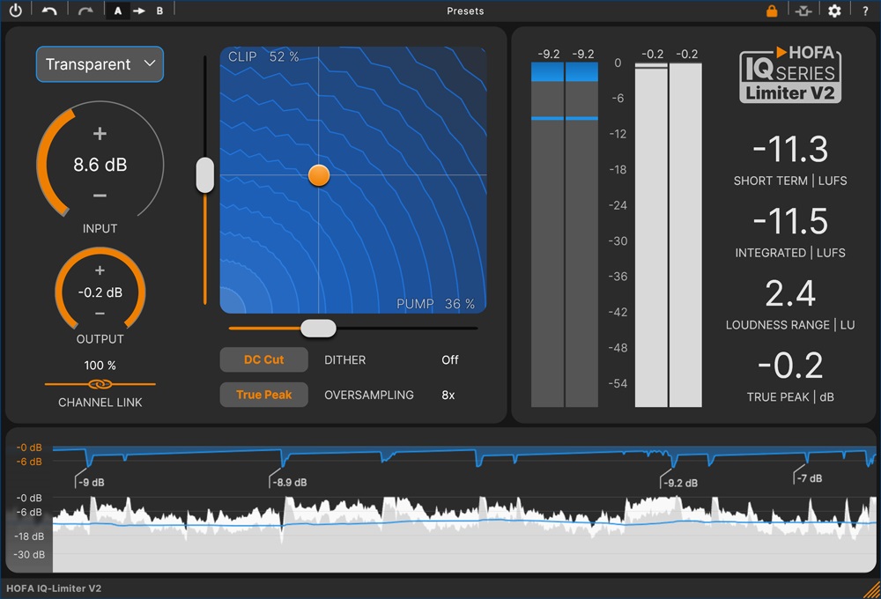Click the channel link chain icon

tap(100, 384)
